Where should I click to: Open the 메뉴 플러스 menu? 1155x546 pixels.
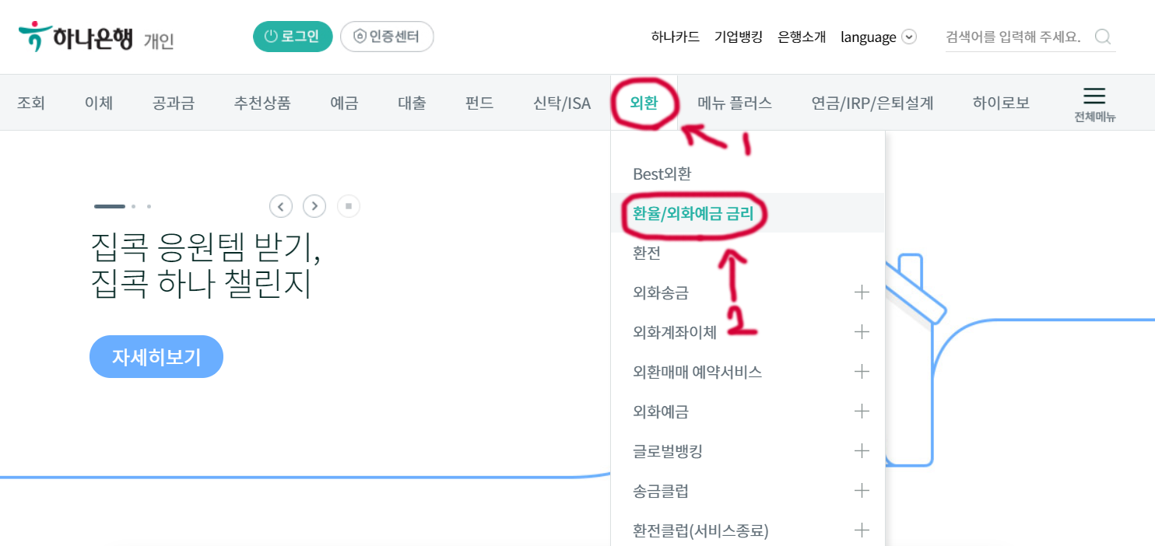coord(735,103)
